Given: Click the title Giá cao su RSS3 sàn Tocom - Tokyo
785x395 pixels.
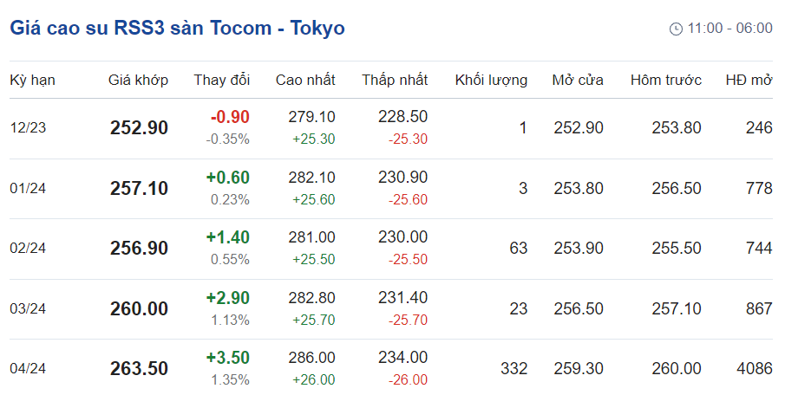Looking at the screenshot, I should (x=178, y=28).
